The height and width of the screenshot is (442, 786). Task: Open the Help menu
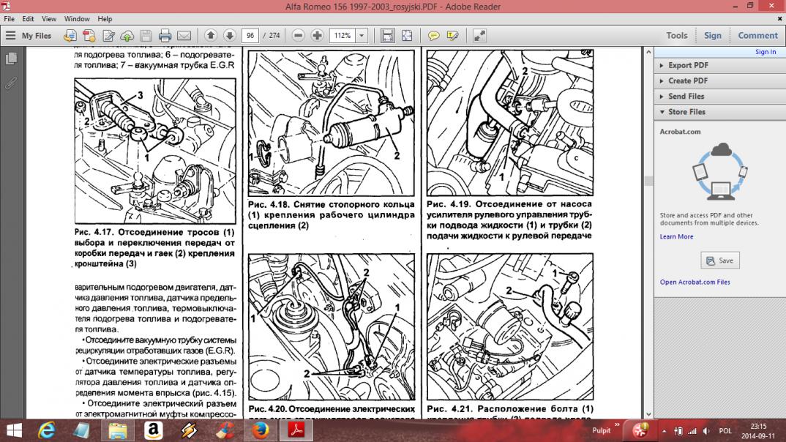click(105, 18)
